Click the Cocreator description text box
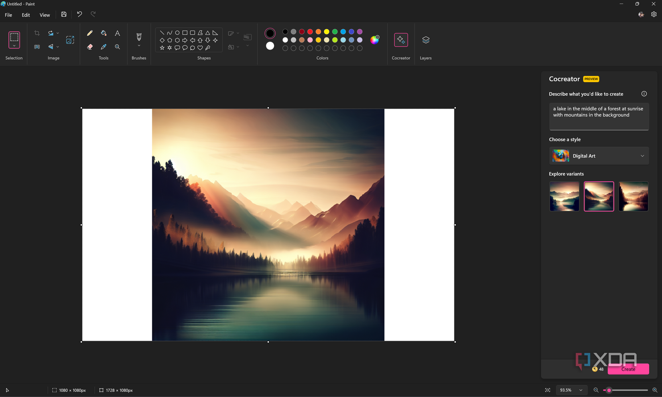This screenshot has width=662, height=397. [599, 117]
